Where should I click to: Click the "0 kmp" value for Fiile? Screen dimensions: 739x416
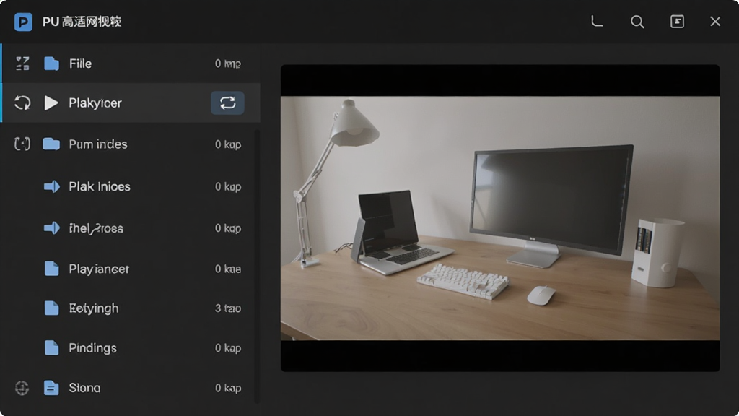click(228, 64)
